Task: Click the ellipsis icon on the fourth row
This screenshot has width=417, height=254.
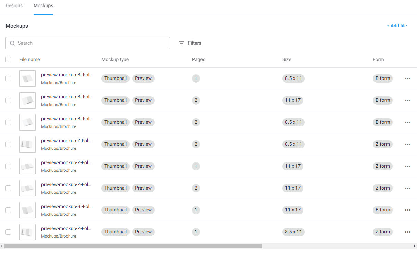Action: pyautogui.click(x=407, y=144)
